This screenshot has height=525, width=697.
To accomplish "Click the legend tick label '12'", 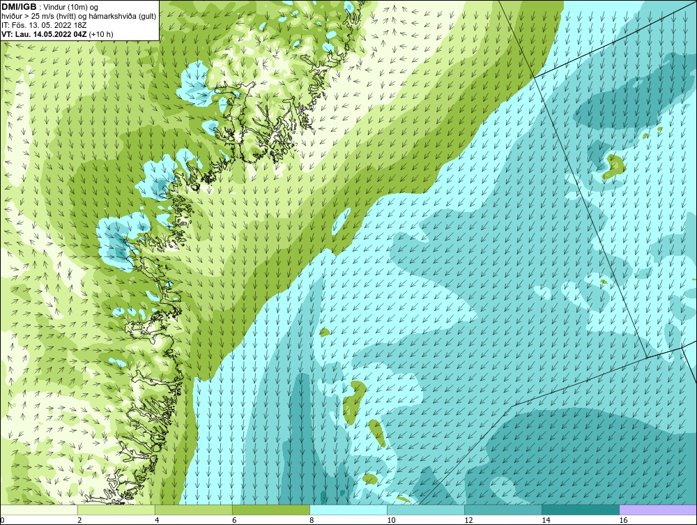I will [468, 520].
